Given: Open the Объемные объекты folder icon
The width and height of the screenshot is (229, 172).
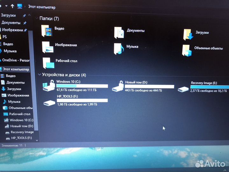Looking at the screenshot, I should (x=187, y=51).
